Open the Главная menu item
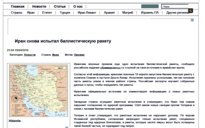The height and width of the screenshot is (128, 205). point(18,6)
